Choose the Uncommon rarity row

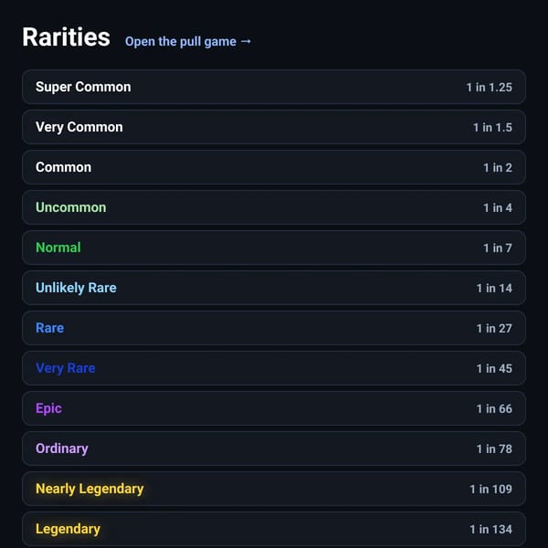tap(274, 207)
